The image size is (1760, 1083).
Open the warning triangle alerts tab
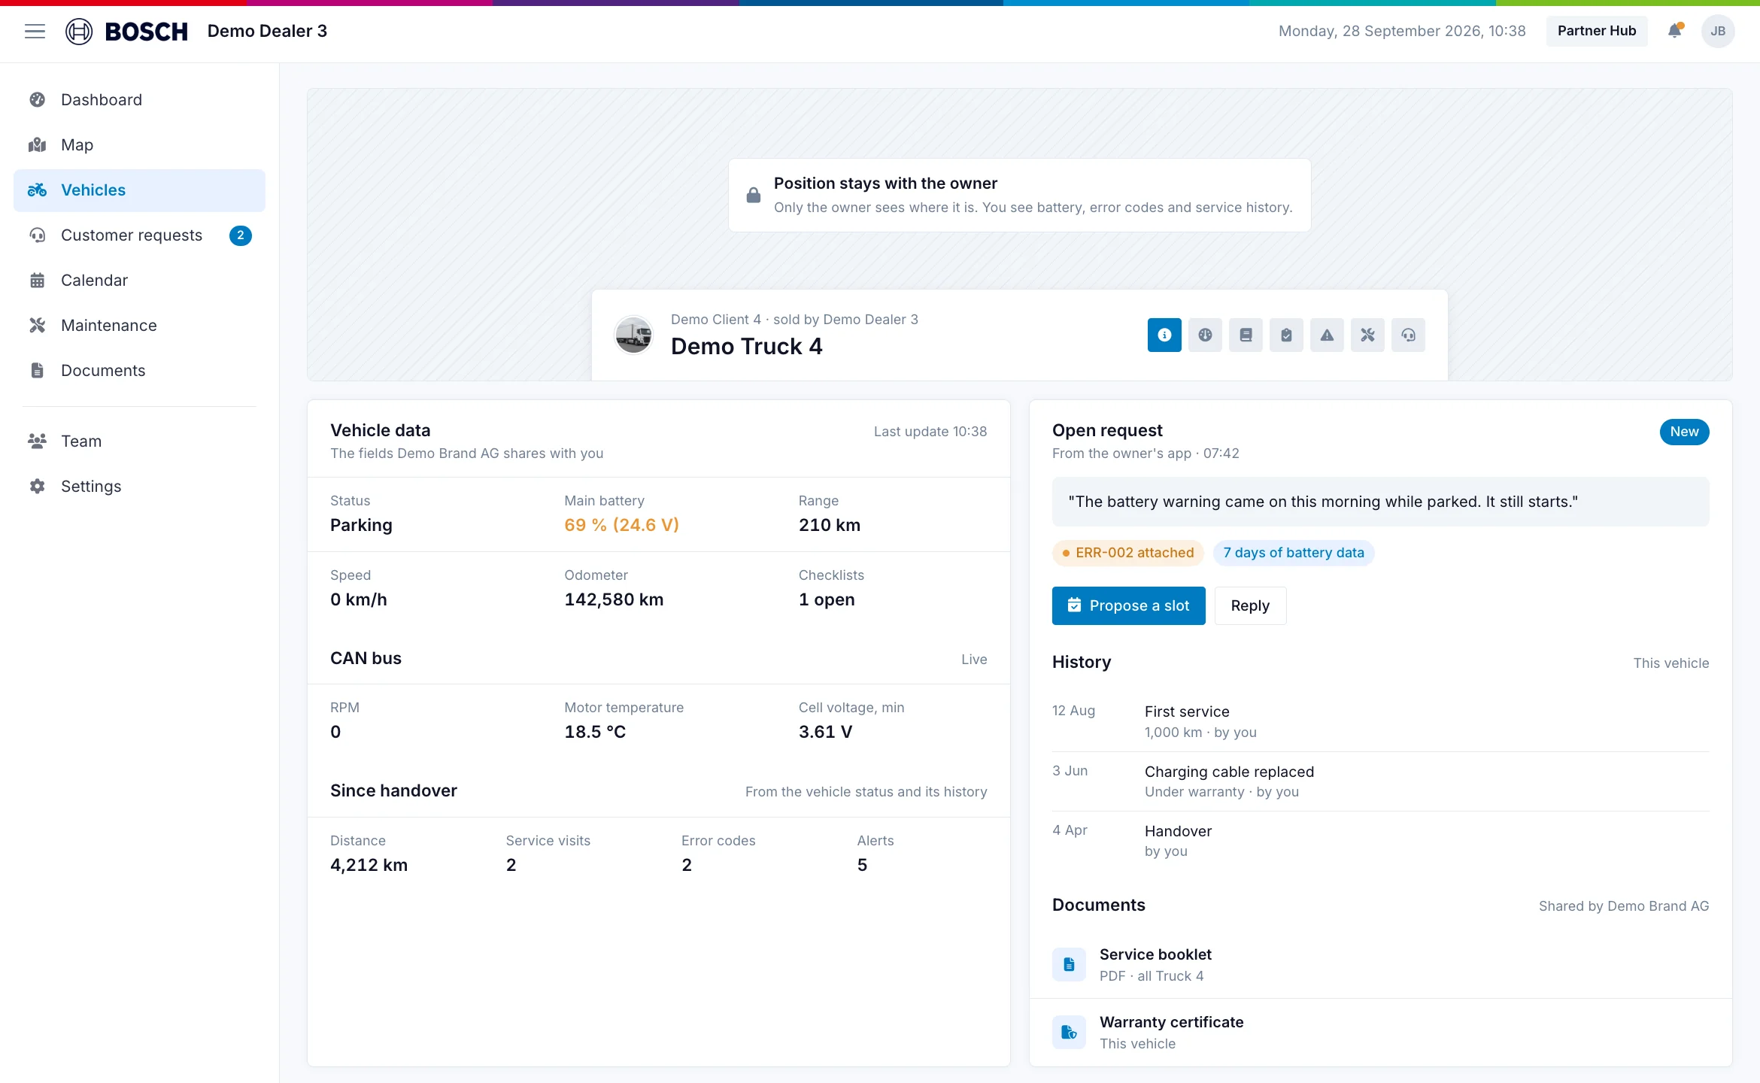click(x=1327, y=335)
